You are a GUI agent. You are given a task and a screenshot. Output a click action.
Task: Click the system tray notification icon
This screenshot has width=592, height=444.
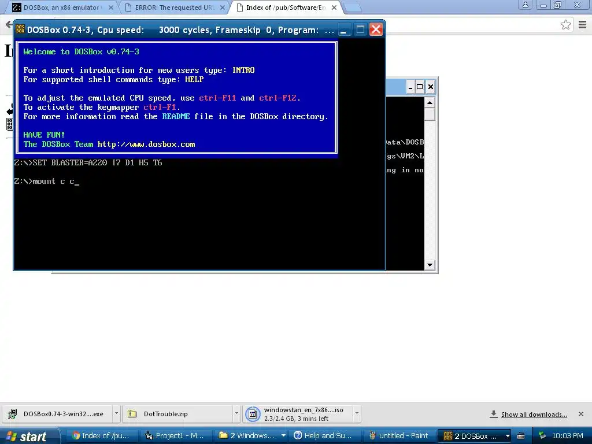click(x=542, y=436)
